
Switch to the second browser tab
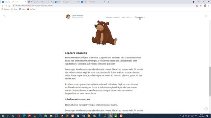(x=40, y=2)
